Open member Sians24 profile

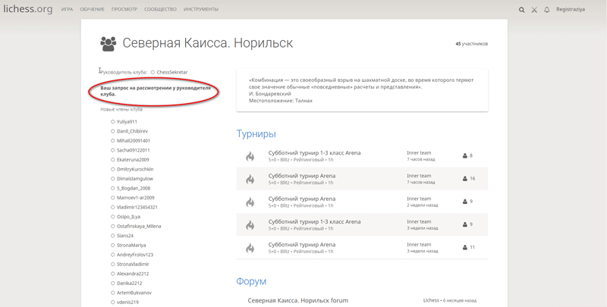(125, 236)
